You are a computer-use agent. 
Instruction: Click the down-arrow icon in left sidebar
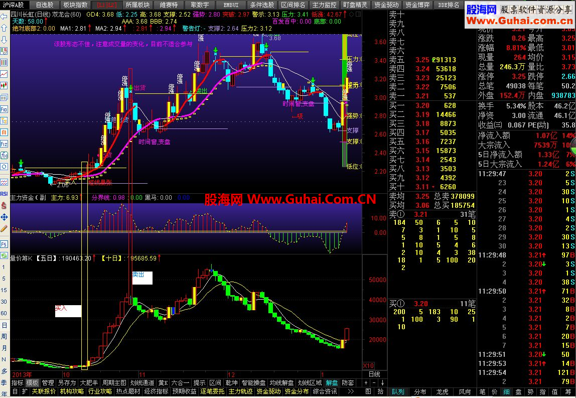click(4, 39)
